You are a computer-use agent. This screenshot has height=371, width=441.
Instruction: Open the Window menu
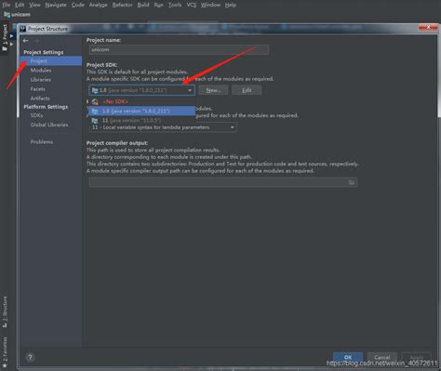[210, 5]
